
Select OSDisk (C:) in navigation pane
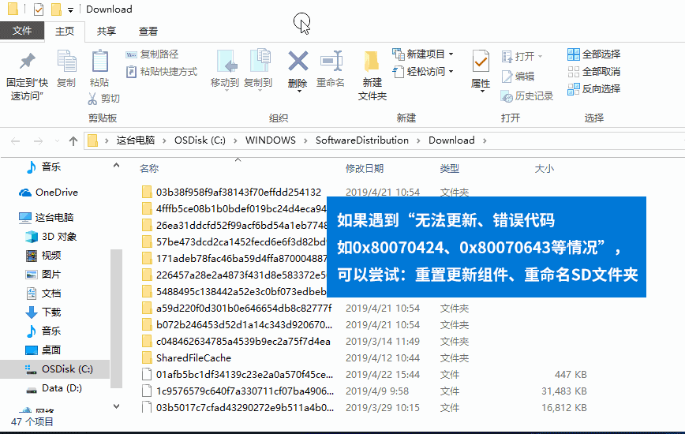point(66,369)
